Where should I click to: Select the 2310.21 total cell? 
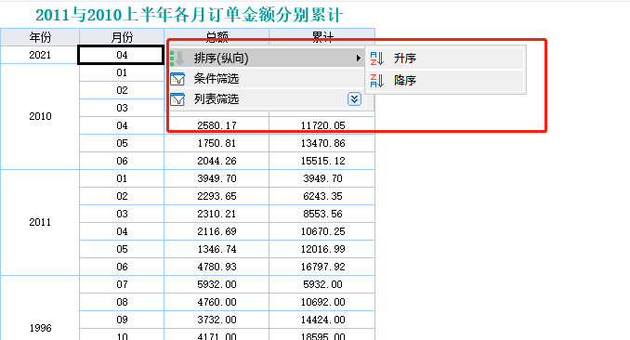click(x=217, y=214)
